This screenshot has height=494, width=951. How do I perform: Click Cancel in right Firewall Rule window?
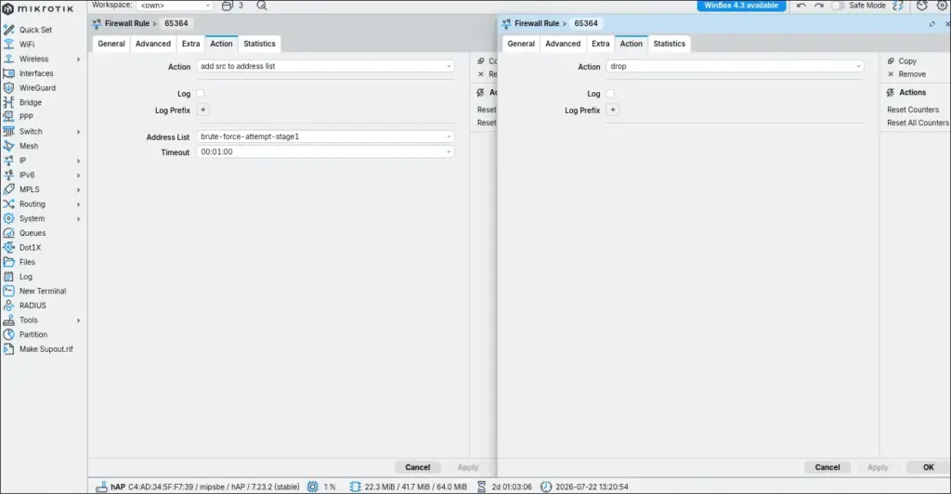tap(827, 467)
